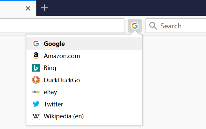
Task: Switch to the DuckDuckGo search engine
Action: (62, 80)
